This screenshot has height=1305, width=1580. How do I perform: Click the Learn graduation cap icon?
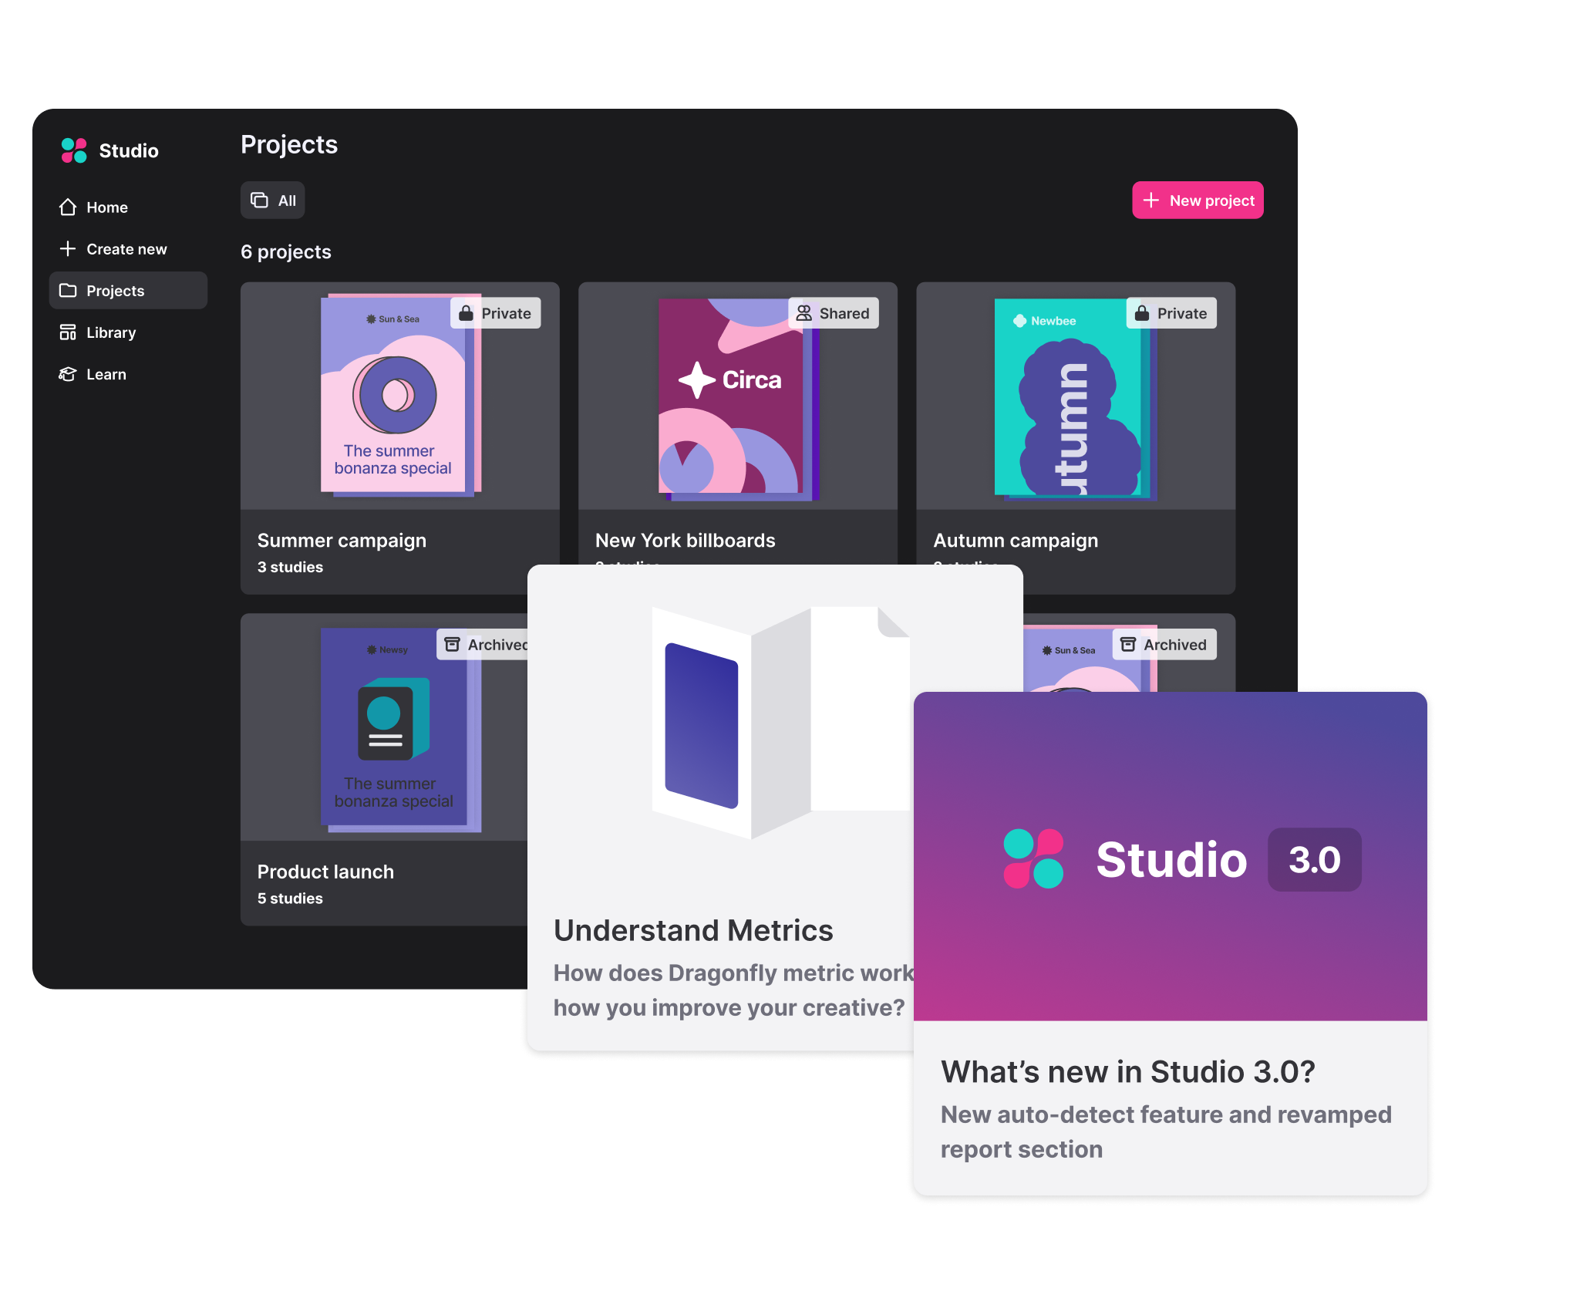(x=68, y=374)
